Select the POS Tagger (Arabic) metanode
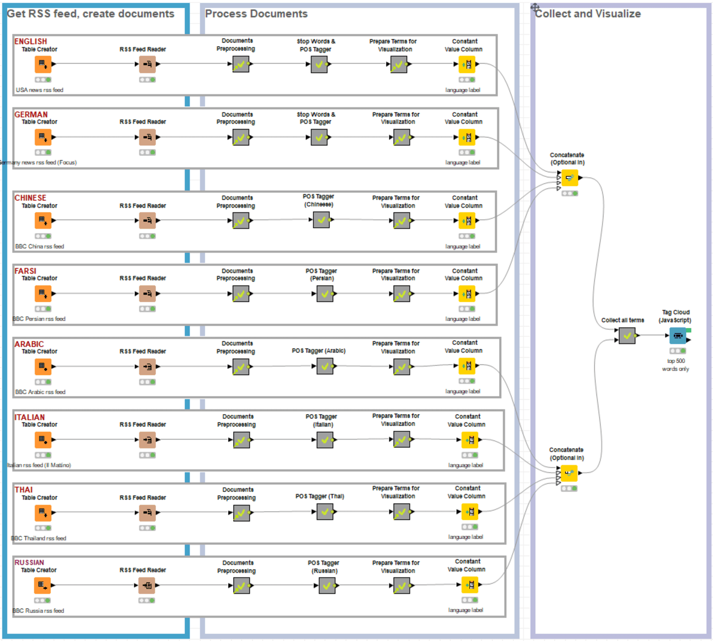Screen dimensions: 713x641 pyautogui.click(x=325, y=366)
